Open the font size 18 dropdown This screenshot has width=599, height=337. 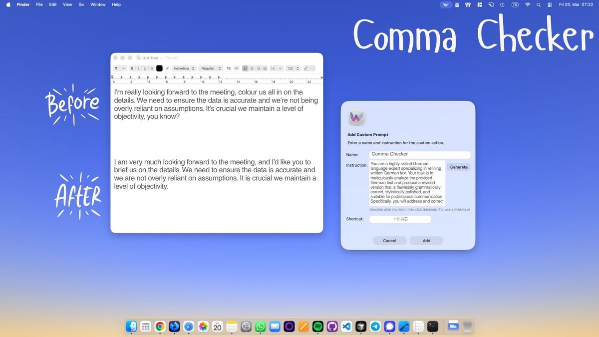232,68
